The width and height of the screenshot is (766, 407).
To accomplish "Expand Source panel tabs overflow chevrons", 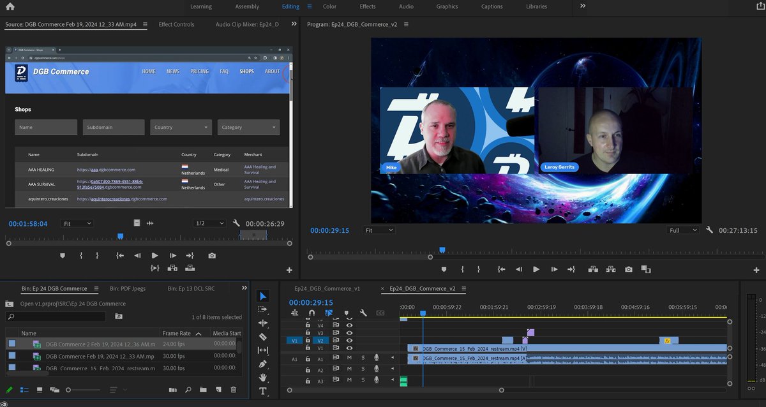I will (294, 24).
